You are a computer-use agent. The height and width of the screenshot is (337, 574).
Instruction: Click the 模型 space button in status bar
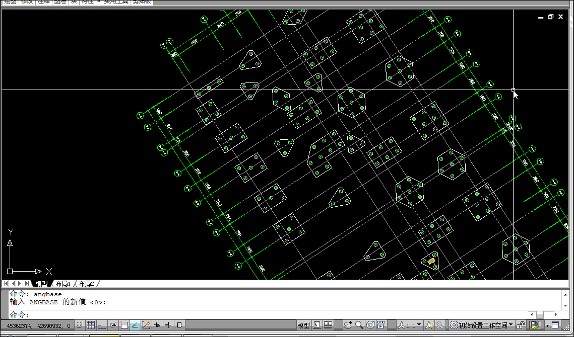tap(303, 325)
